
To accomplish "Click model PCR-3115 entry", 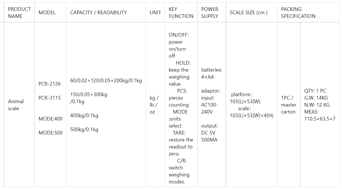I will (49, 98).
